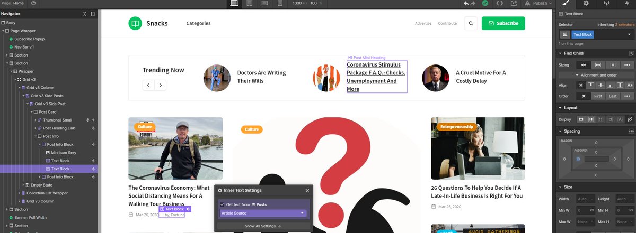This screenshot has width=636, height=233.
Task: Set flex order to Last
Action: 613,96
